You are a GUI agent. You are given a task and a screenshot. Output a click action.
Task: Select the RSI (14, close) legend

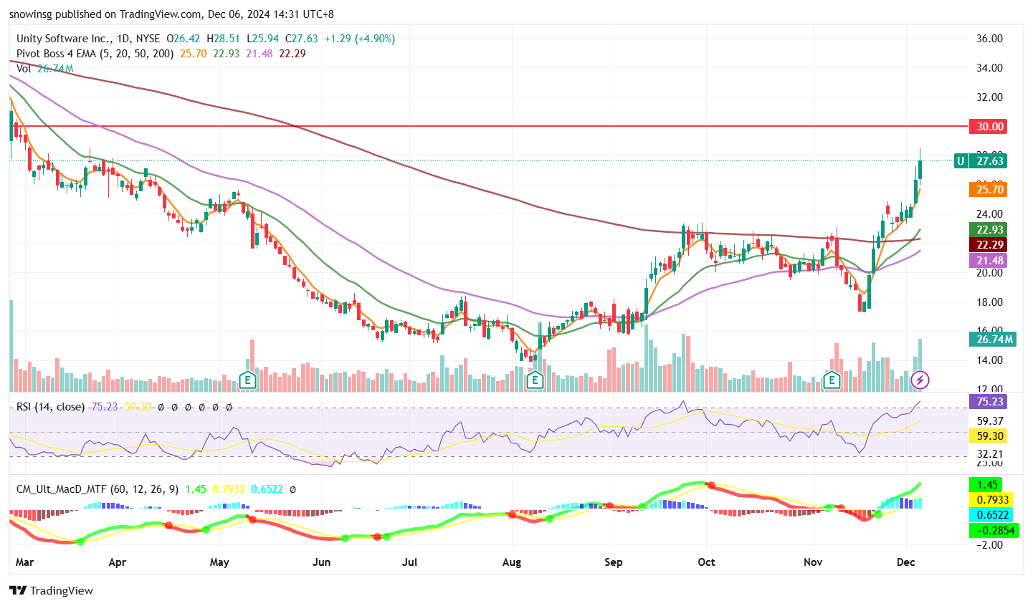pos(51,407)
